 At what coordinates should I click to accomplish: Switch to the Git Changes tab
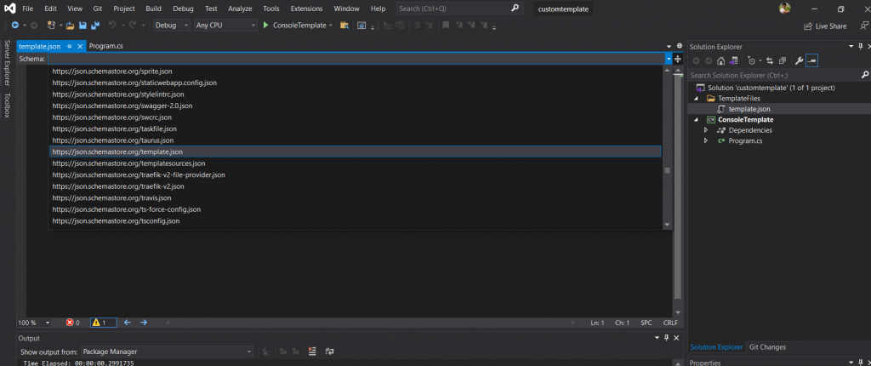click(768, 347)
